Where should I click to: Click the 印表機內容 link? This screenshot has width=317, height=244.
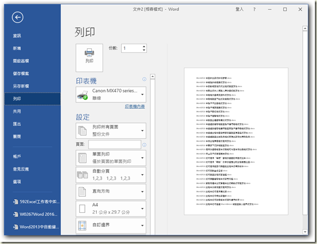135,107
